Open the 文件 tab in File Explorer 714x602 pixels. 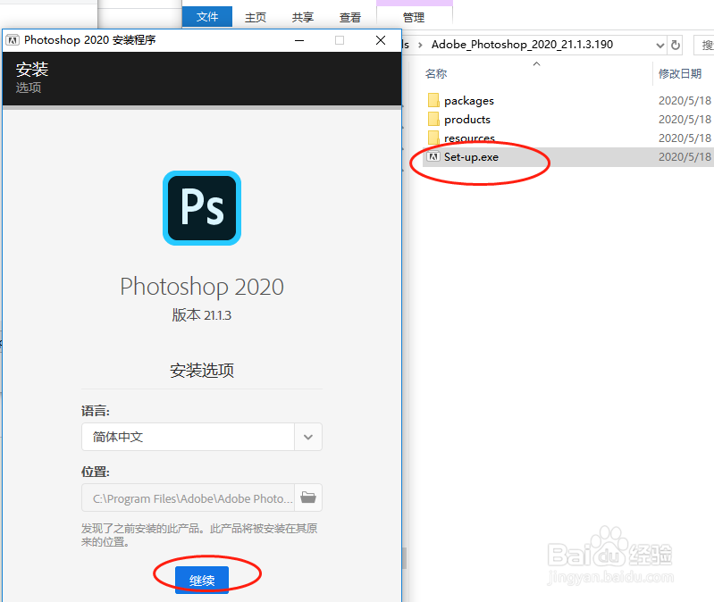(207, 17)
